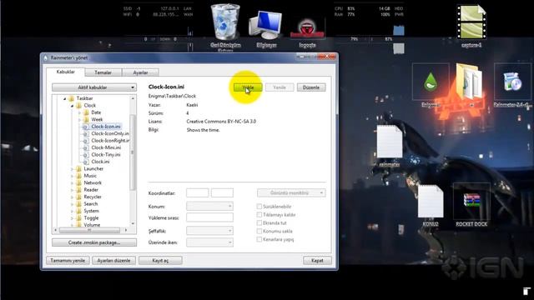Select the Recycler folder label

point(93,197)
